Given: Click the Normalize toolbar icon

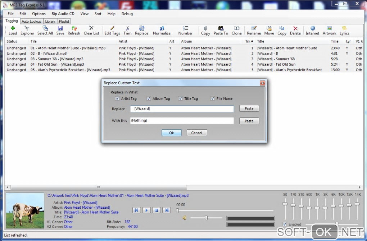Looking at the screenshot, I should coord(162,31).
